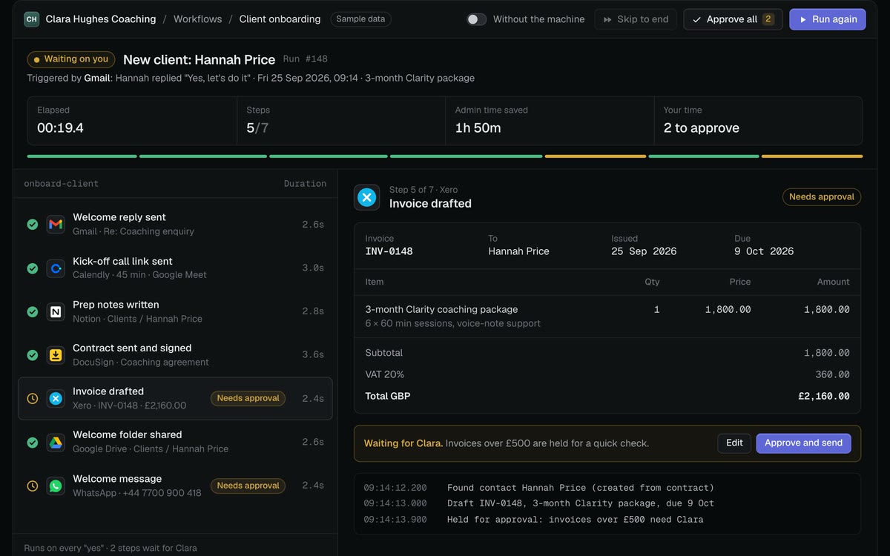This screenshot has height=556, width=890.
Task: Click the onboard-client workflow name
Action: point(61,184)
